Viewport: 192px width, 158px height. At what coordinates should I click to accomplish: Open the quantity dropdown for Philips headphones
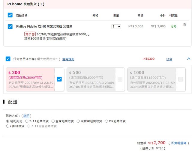click(116, 26)
